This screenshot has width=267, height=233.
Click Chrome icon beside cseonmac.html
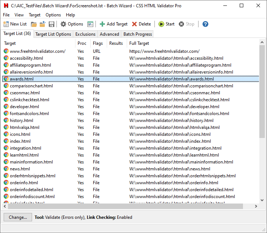6,92
